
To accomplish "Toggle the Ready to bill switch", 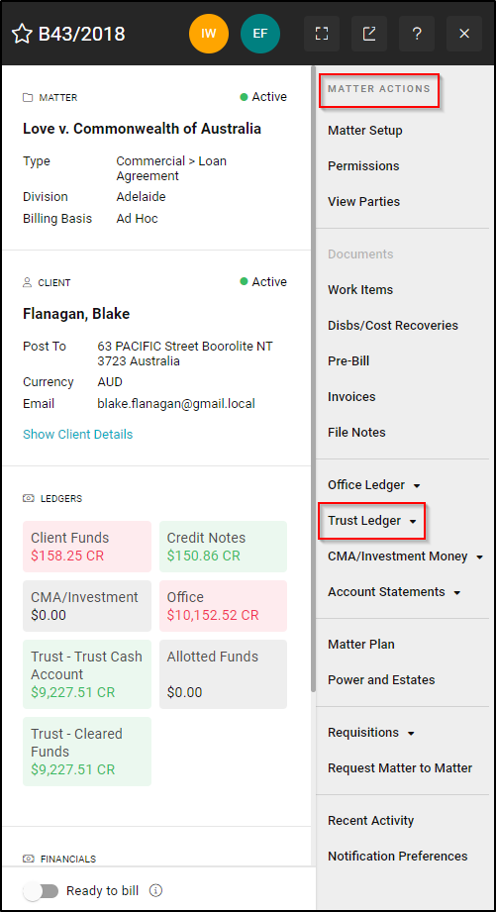I will [x=42, y=890].
